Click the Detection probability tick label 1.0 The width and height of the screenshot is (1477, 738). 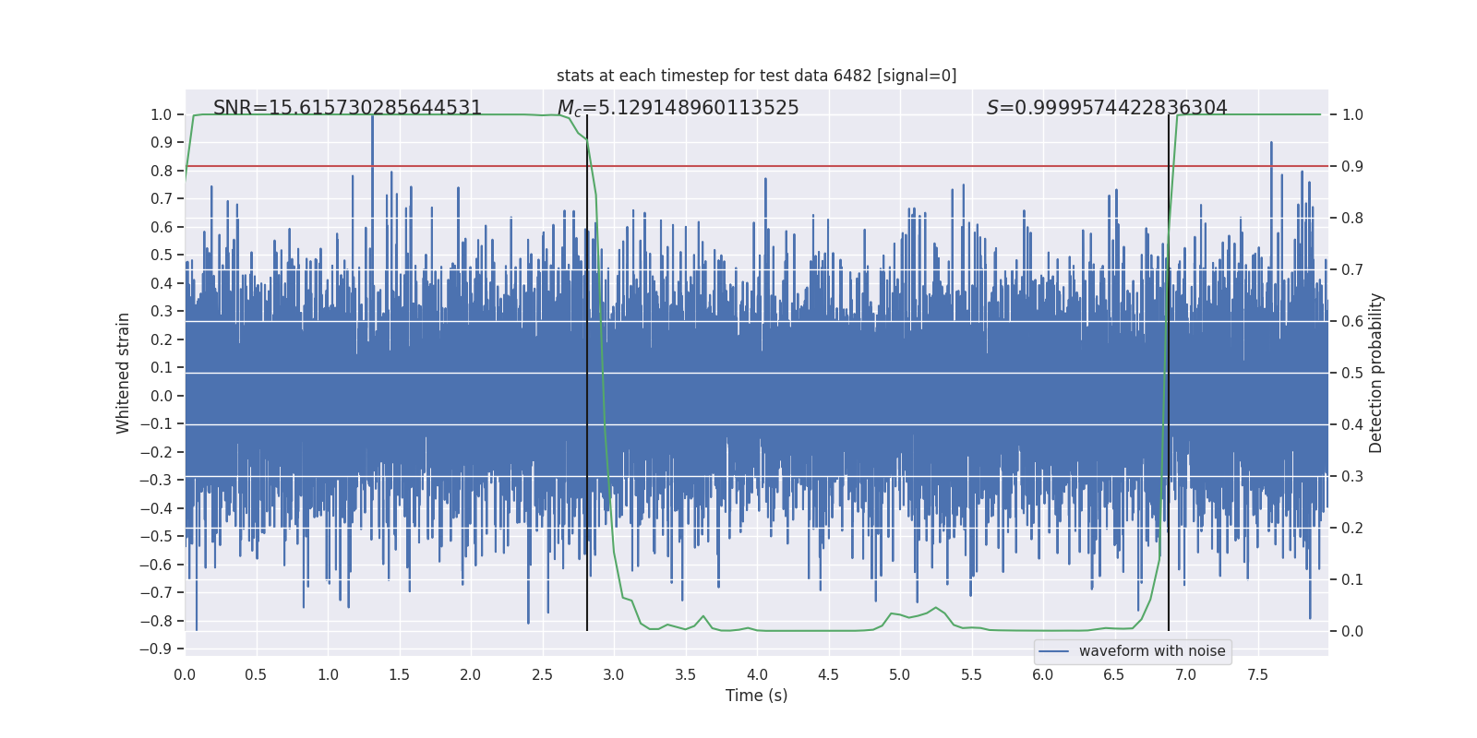1352,114
